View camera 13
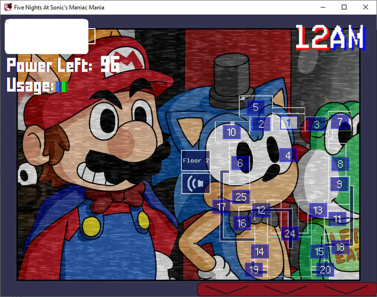Screen dimensions: 377x297 pyautogui.click(x=318, y=210)
